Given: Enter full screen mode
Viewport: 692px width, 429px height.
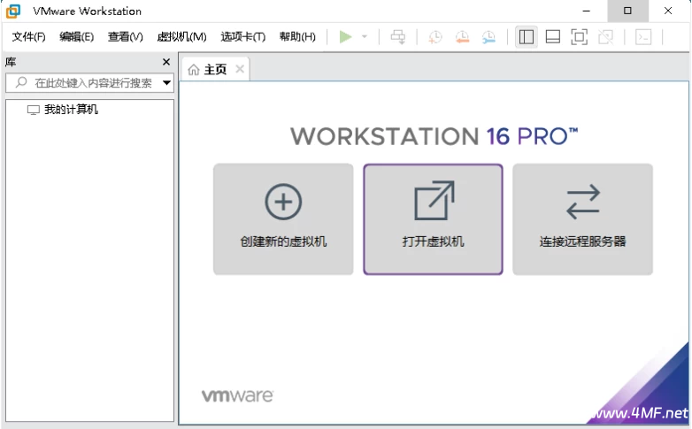Looking at the screenshot, I should [x=579, y=36].
